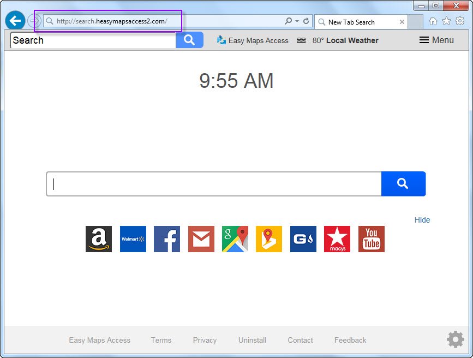The height and width of the screenshot is (358, 473).
Task: Open 80° Local Weather link
Action: coord(345,40)
